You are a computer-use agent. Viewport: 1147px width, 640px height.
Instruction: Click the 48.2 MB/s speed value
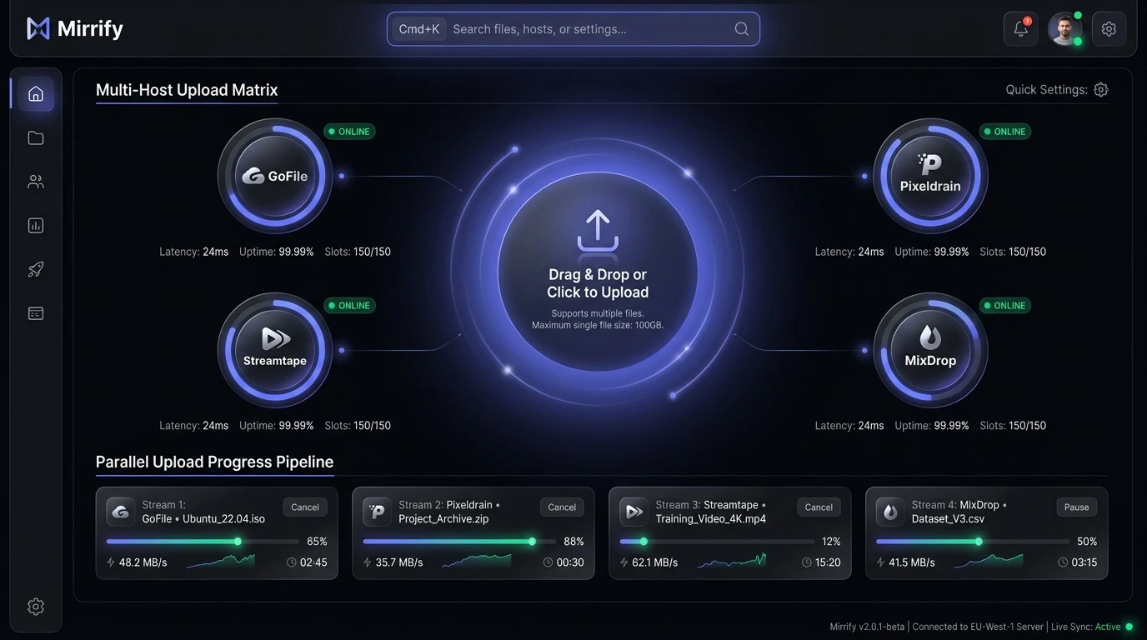tap(143, 562)
